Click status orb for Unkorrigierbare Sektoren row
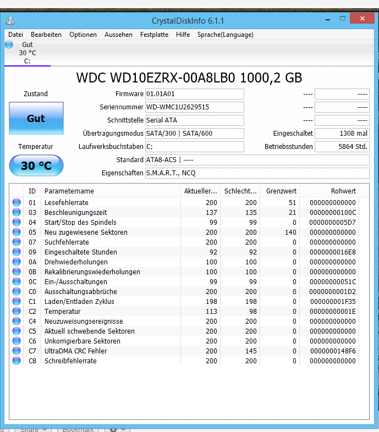The height and width of the screenshot is (432, 379). pos(17,341)
